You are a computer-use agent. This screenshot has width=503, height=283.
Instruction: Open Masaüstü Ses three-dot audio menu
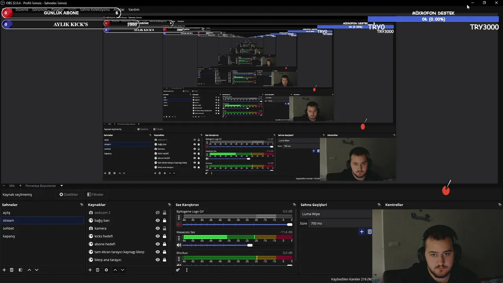179,238
